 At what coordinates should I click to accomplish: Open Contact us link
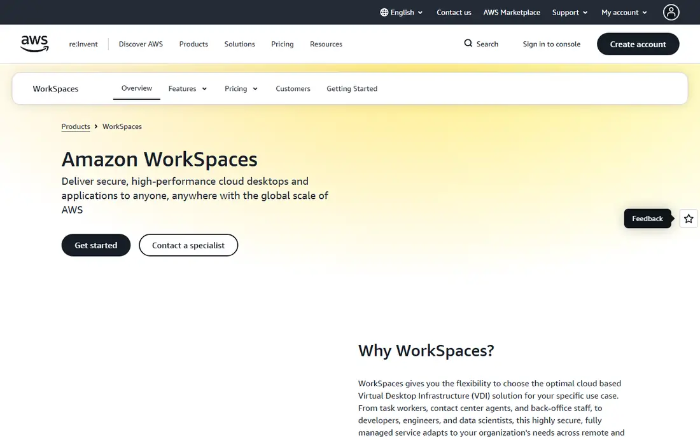tap(454, 13)
